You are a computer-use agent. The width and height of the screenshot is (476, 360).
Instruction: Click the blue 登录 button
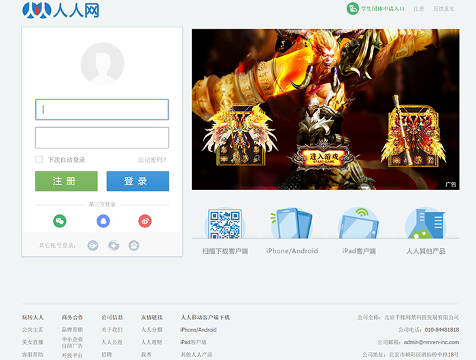click(137, 181)
